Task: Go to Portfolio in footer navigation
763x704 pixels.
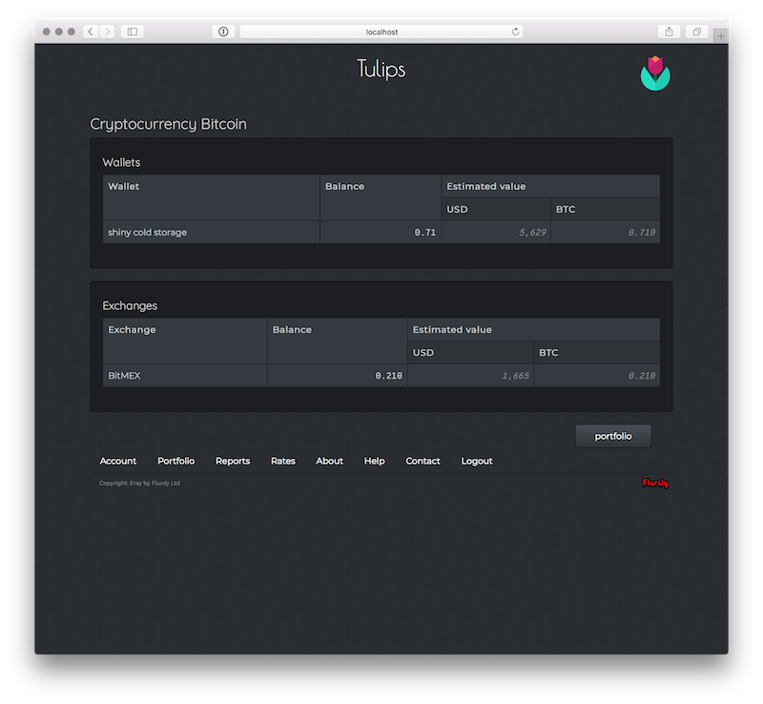Action: point(176,461)
